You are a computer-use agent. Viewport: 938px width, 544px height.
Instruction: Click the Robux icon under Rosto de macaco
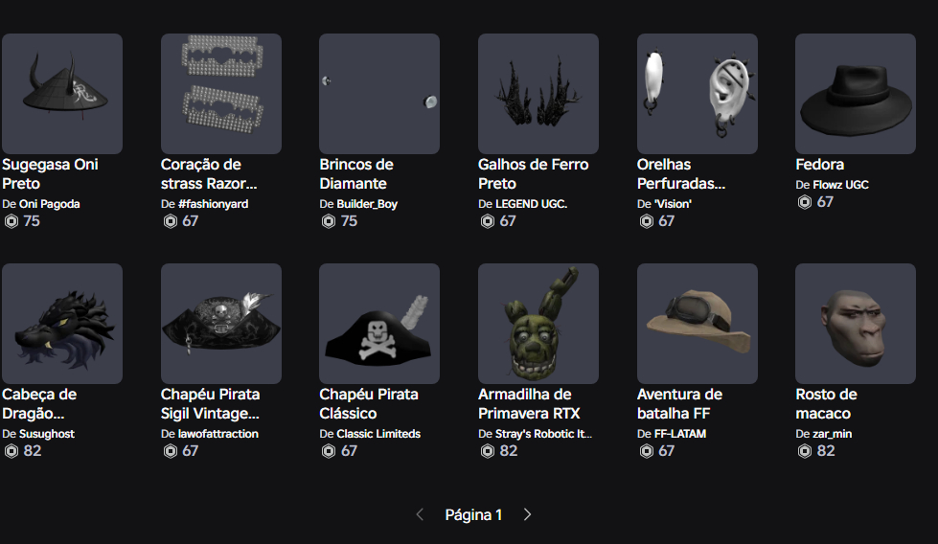pyautogui.click(x=805, y=451)
